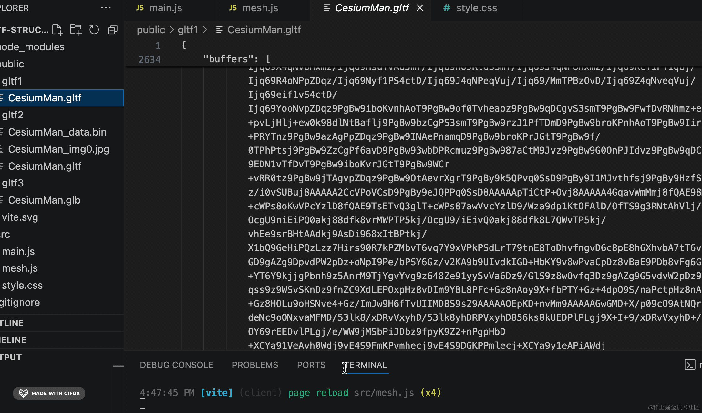Viewport: 702px width, 413px height.
Task: Click the CesiumMan.gltf breadcrumb segment
Action: click(x=264, y=30)
